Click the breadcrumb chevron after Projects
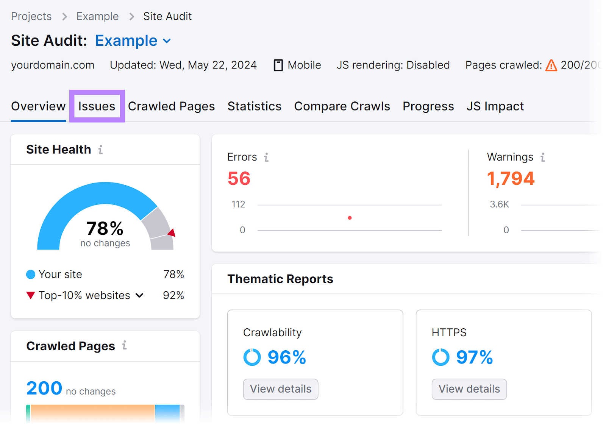Screen dimensions: 606x426 coord(64,16)
